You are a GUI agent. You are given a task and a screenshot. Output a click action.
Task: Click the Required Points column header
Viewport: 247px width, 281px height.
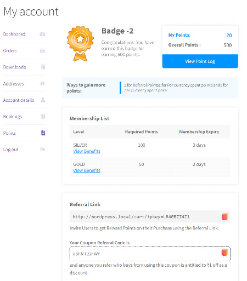pyautogui.click(x=142, y=131)
